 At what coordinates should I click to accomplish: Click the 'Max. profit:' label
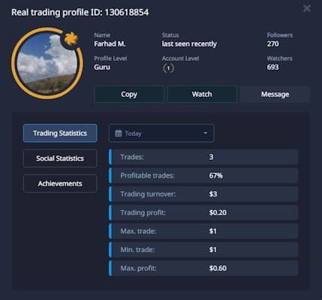138,268
